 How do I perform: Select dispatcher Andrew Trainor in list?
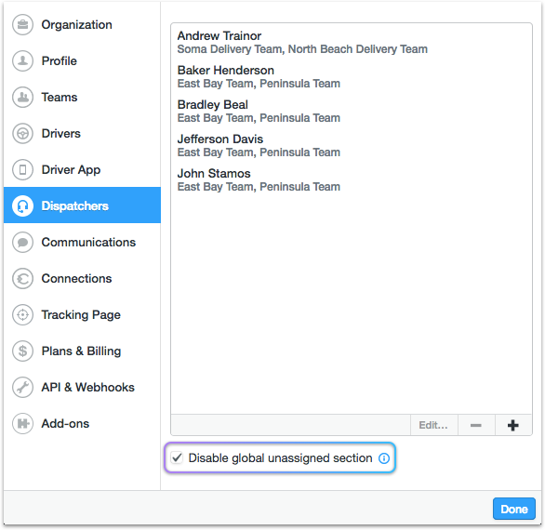351,43
